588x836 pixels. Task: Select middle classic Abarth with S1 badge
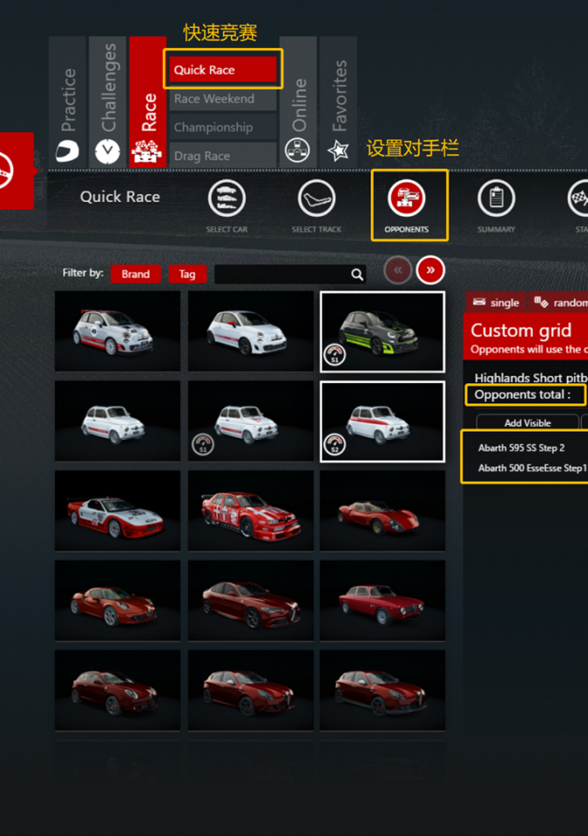(251, 421)
